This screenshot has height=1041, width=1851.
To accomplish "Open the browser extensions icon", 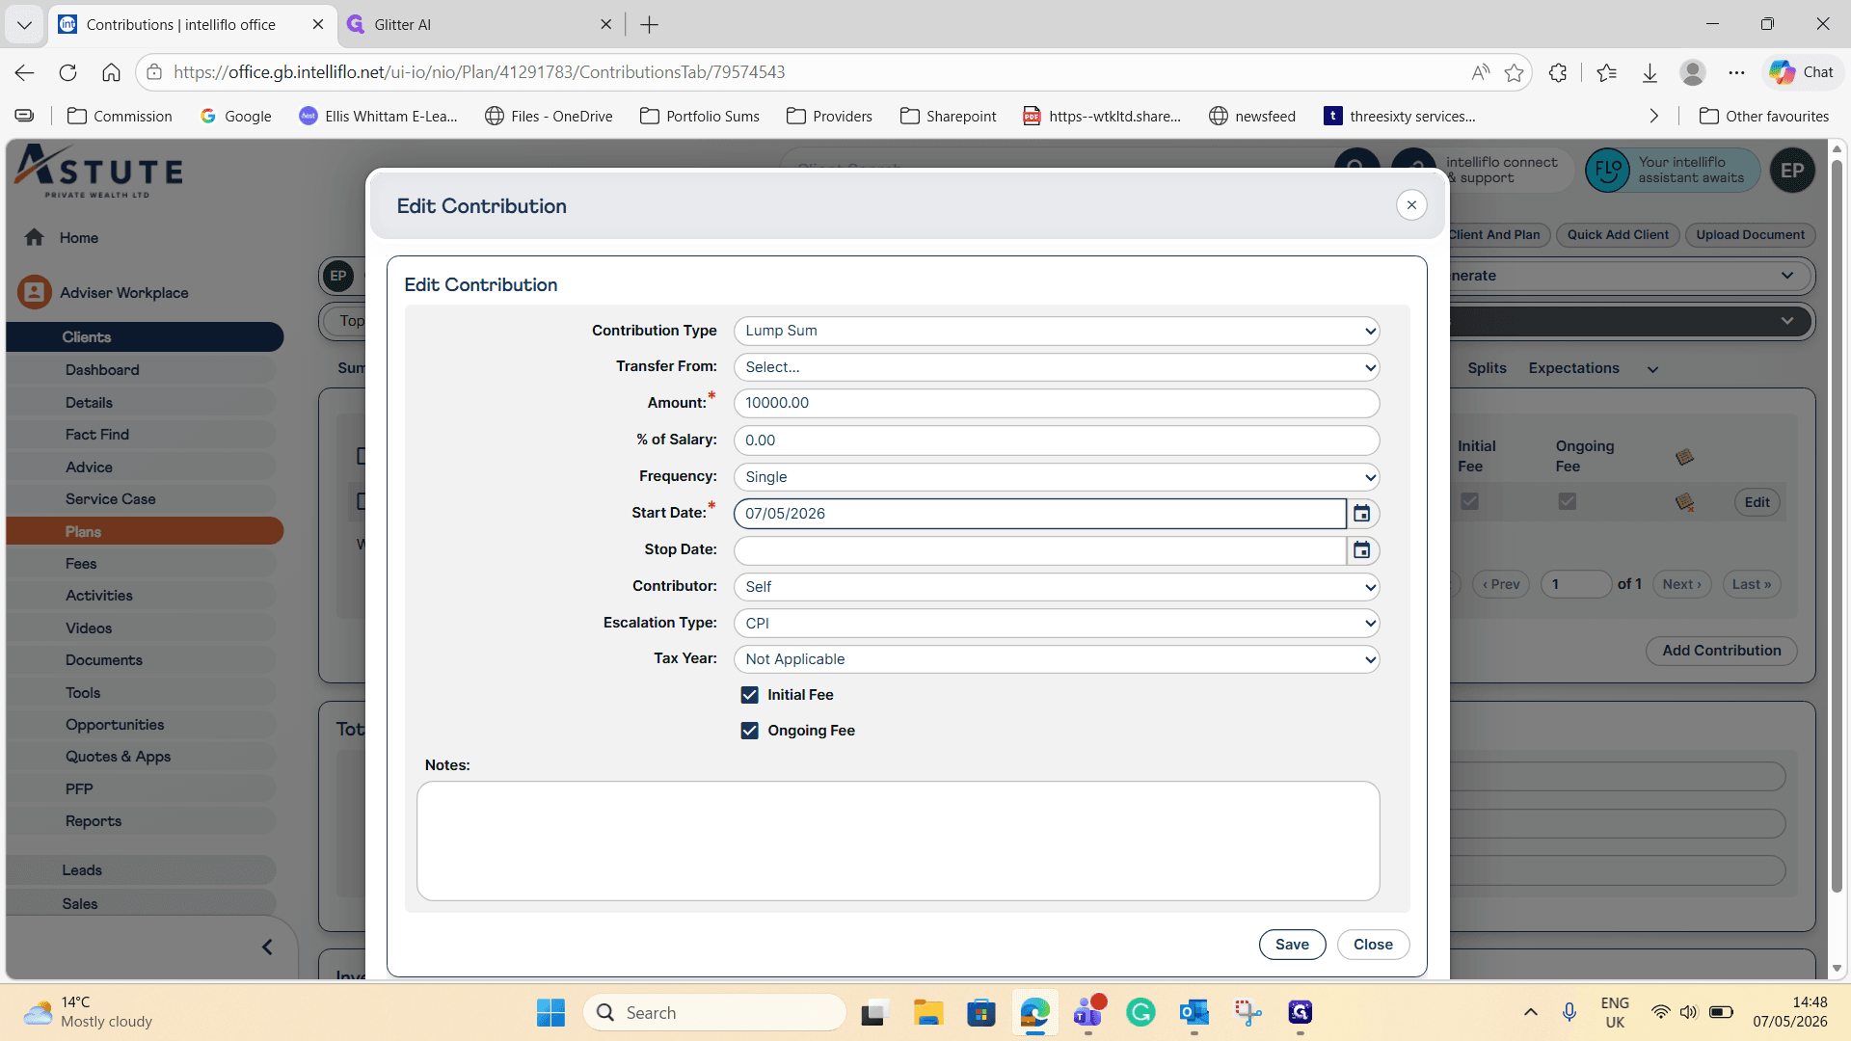I will 1558,72.
